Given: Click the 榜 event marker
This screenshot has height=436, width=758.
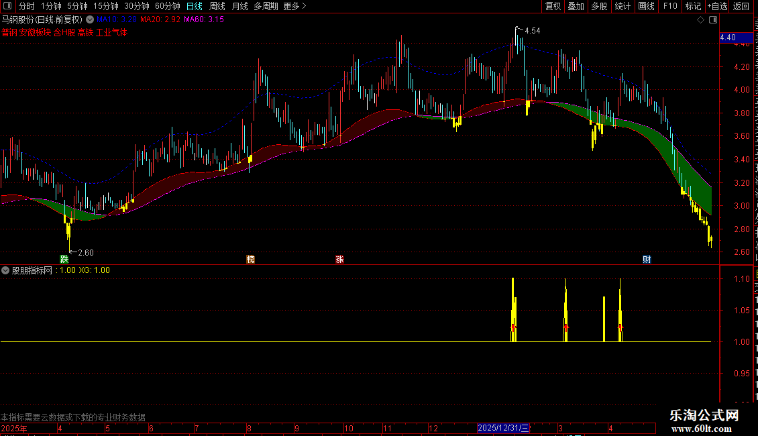Looking at the screenshot, I should coord(250,259).
